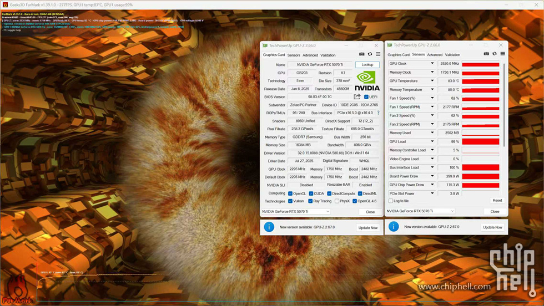Open PCIe Slot Power sensor dropdown
544x306 pixels.
pyautogui.click(x=432, y=193)
